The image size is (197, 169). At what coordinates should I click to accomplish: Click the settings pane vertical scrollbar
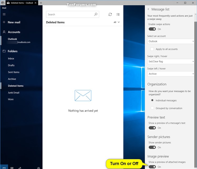tap(195, 94)
